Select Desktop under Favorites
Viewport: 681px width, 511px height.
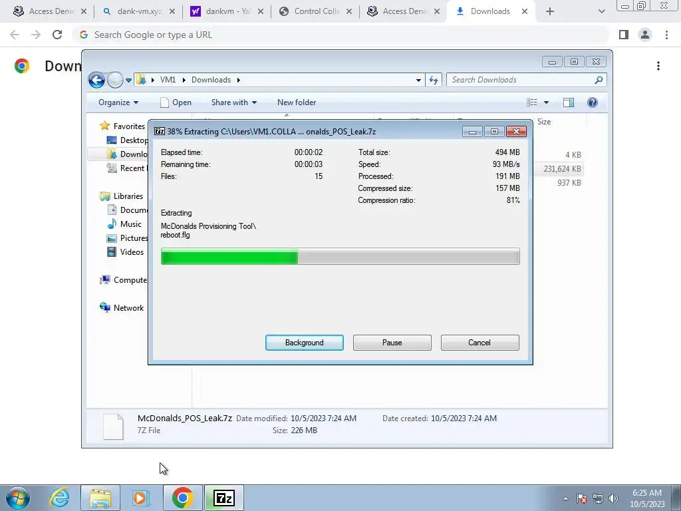(x=128, y=140)
